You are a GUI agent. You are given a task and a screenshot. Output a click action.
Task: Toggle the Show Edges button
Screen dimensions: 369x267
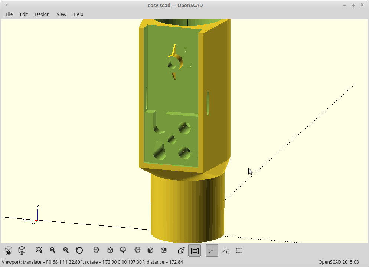point(239,250)
